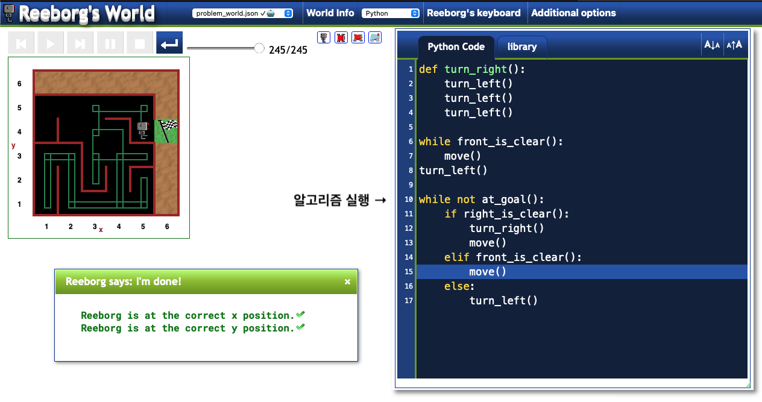This screenshot has height=402, width=762.
Task: Click code line 'elif front_is_clear():'
Action: click(513, 257)
